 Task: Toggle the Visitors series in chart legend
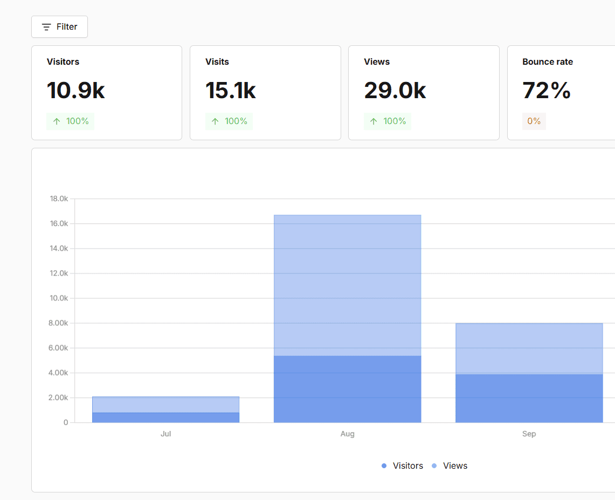[x=403, y=466]
